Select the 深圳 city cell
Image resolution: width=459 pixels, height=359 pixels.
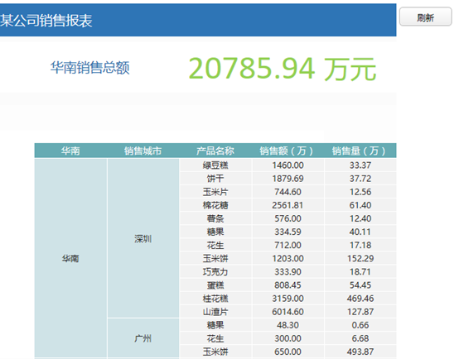tap(143, 238)
